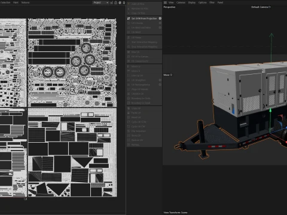Open Set UVW from Projection gear options

[x=160, y=19]
